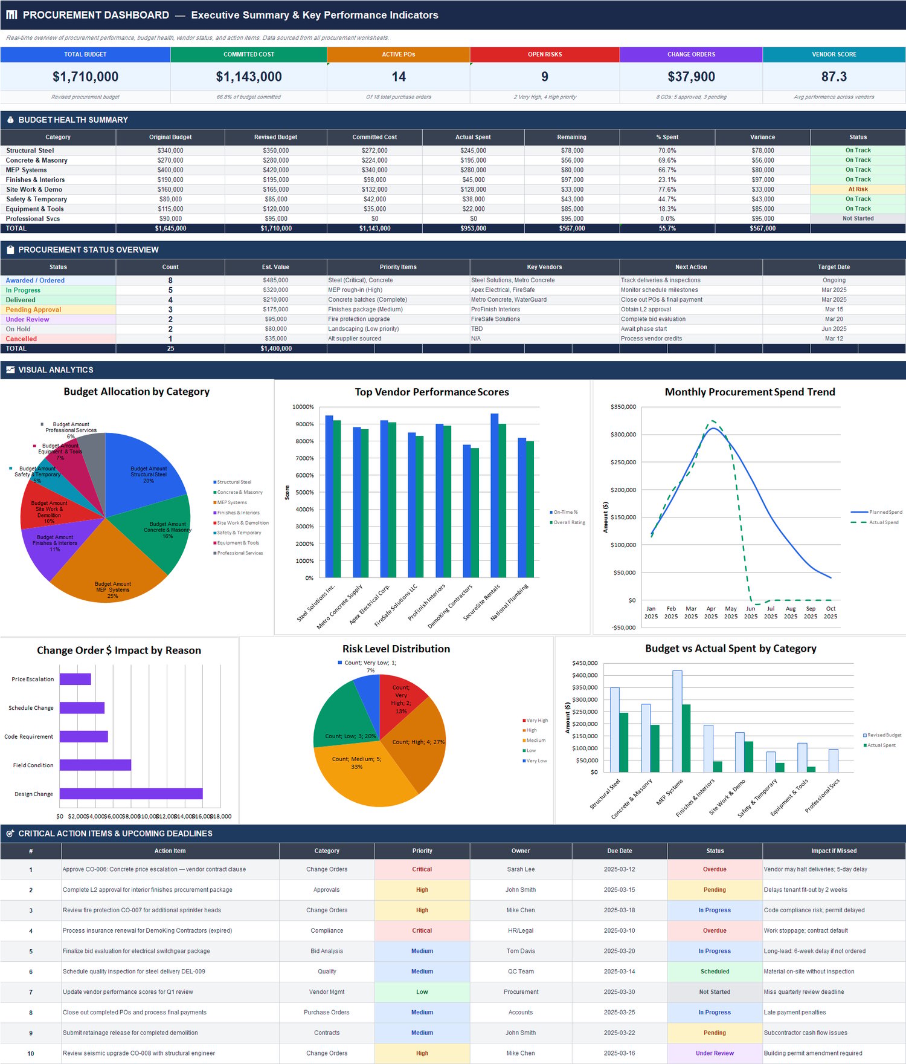The image size is (906, 1064).
Task: Click the Not Started status for Professional Svcs
Action: [858, 218]
